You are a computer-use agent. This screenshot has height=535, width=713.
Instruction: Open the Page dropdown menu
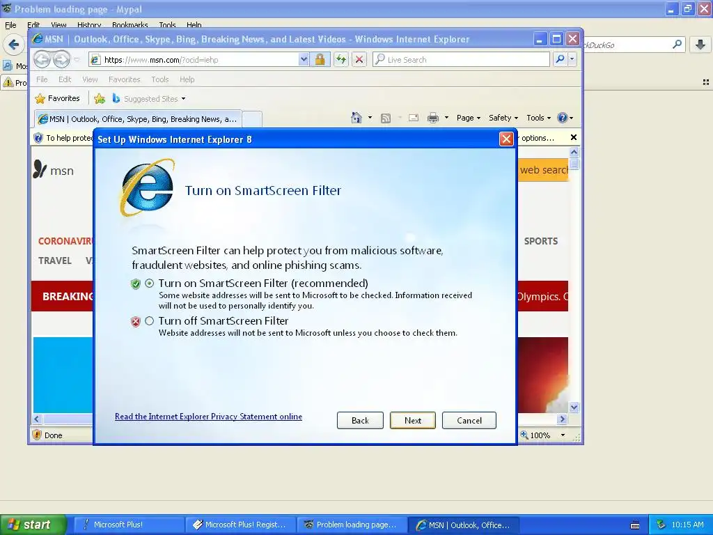click(x=469, y=118)
